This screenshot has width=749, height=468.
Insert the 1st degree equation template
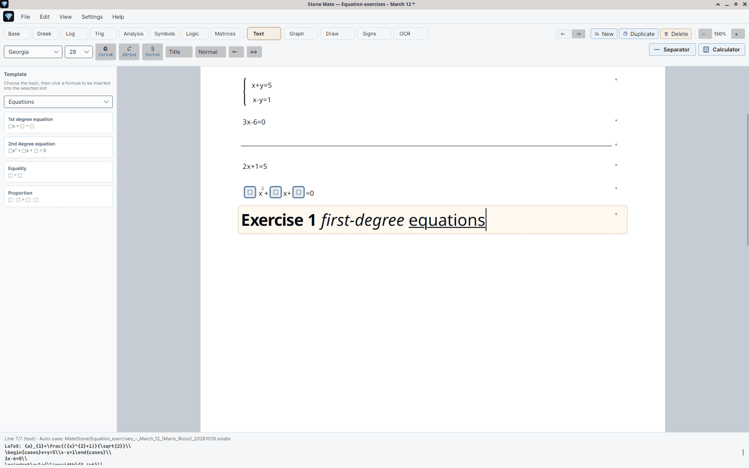tap(58, 122)
